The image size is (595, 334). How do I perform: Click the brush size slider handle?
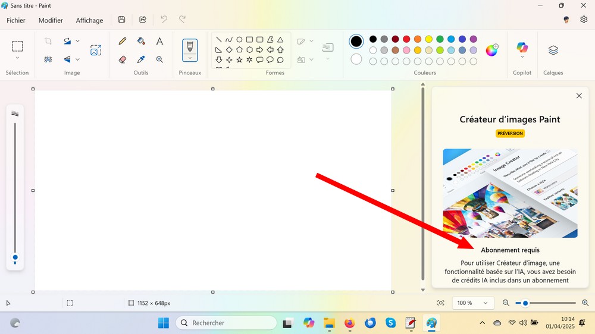pyautogui.click(x=15, y=257)
